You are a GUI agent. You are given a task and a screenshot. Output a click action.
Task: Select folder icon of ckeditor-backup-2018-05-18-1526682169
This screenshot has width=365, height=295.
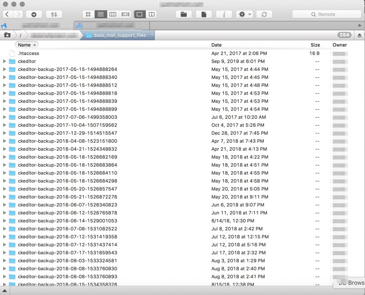click(x=12, y=157)
